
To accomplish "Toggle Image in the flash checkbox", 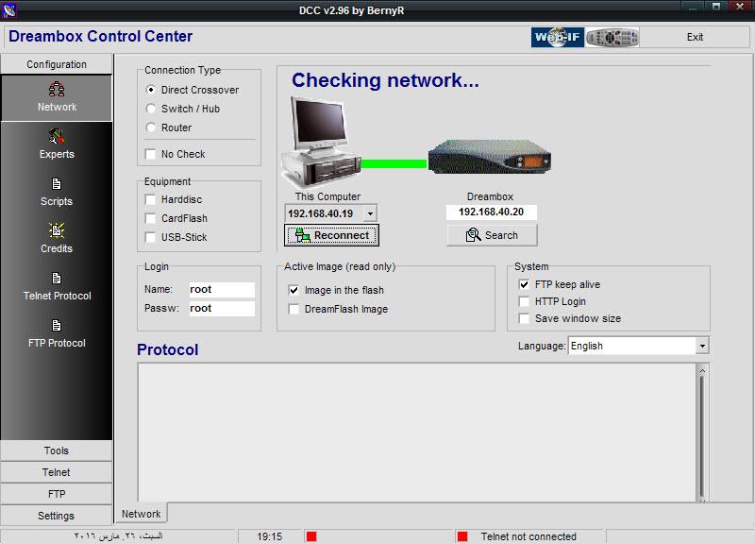I will point(294,290).
